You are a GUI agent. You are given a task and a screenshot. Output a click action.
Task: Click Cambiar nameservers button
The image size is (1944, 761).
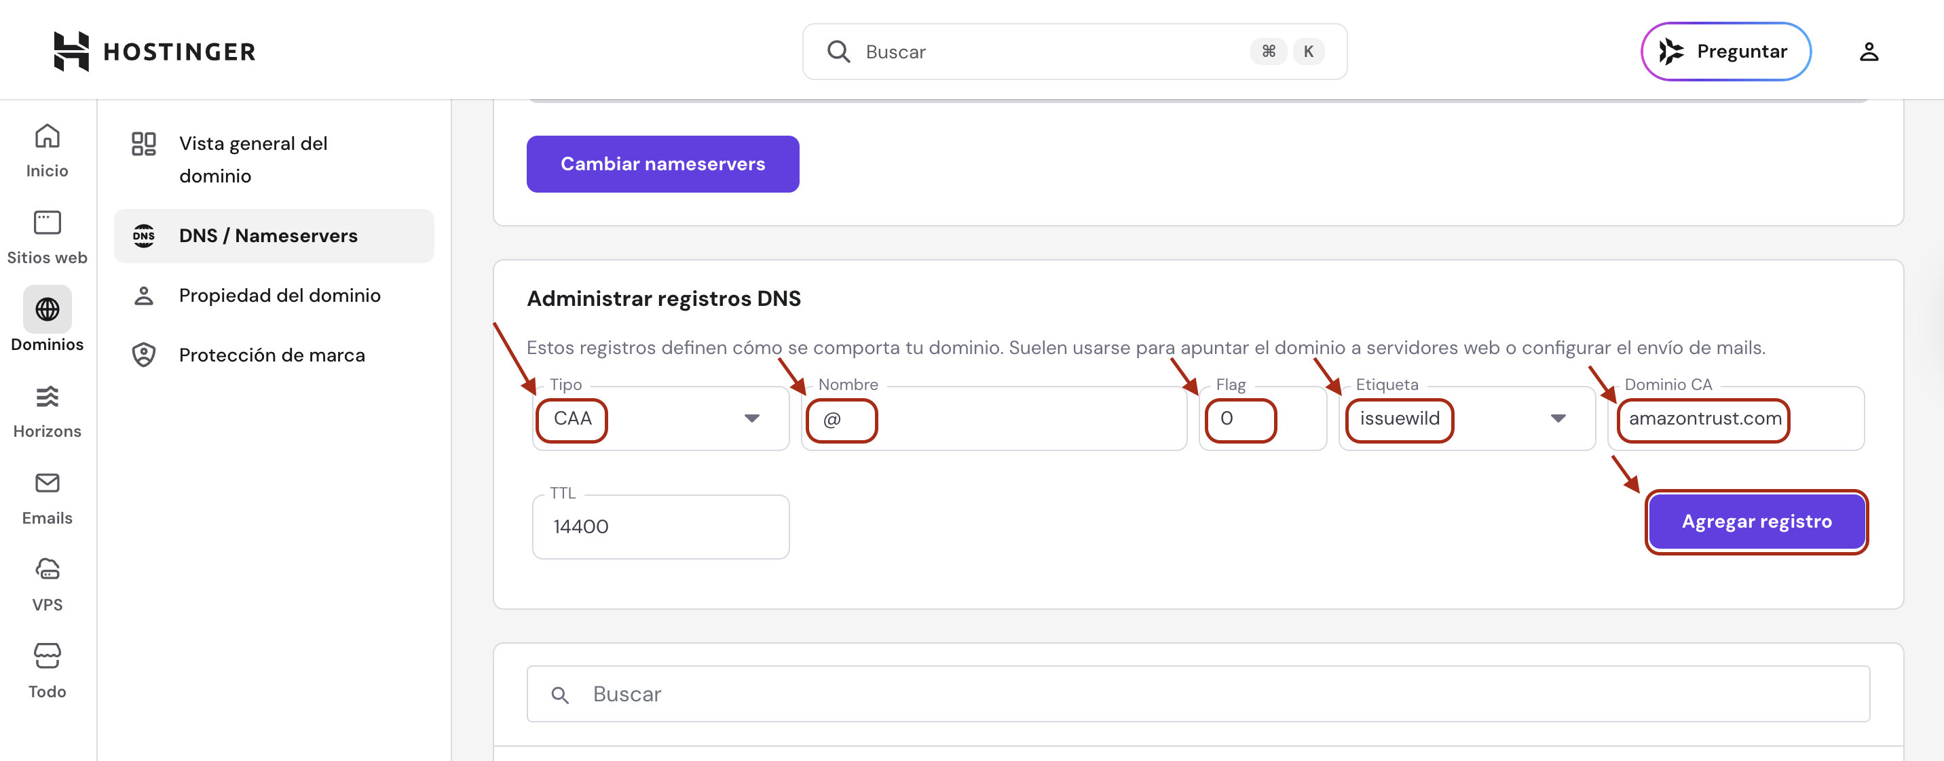pyautogui.click(x=662, y=163)
